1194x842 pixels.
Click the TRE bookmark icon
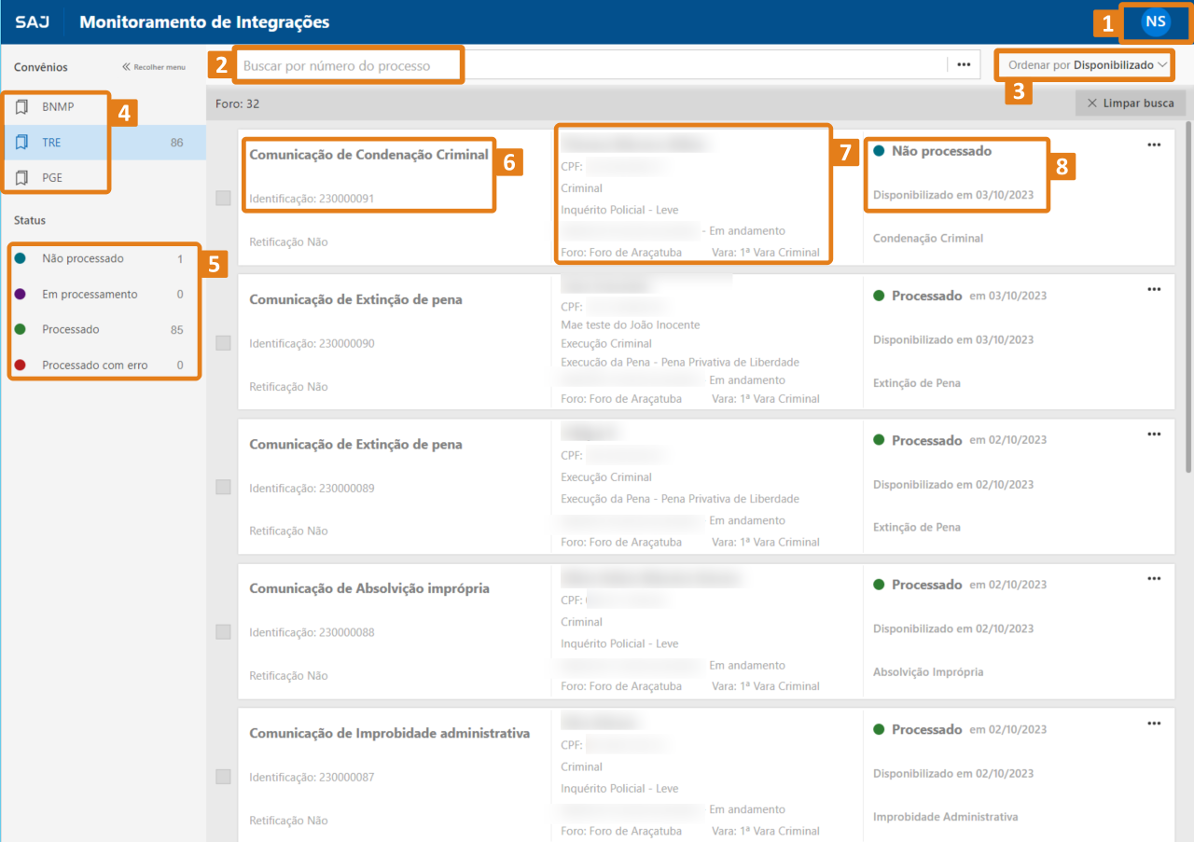point(22,143)
